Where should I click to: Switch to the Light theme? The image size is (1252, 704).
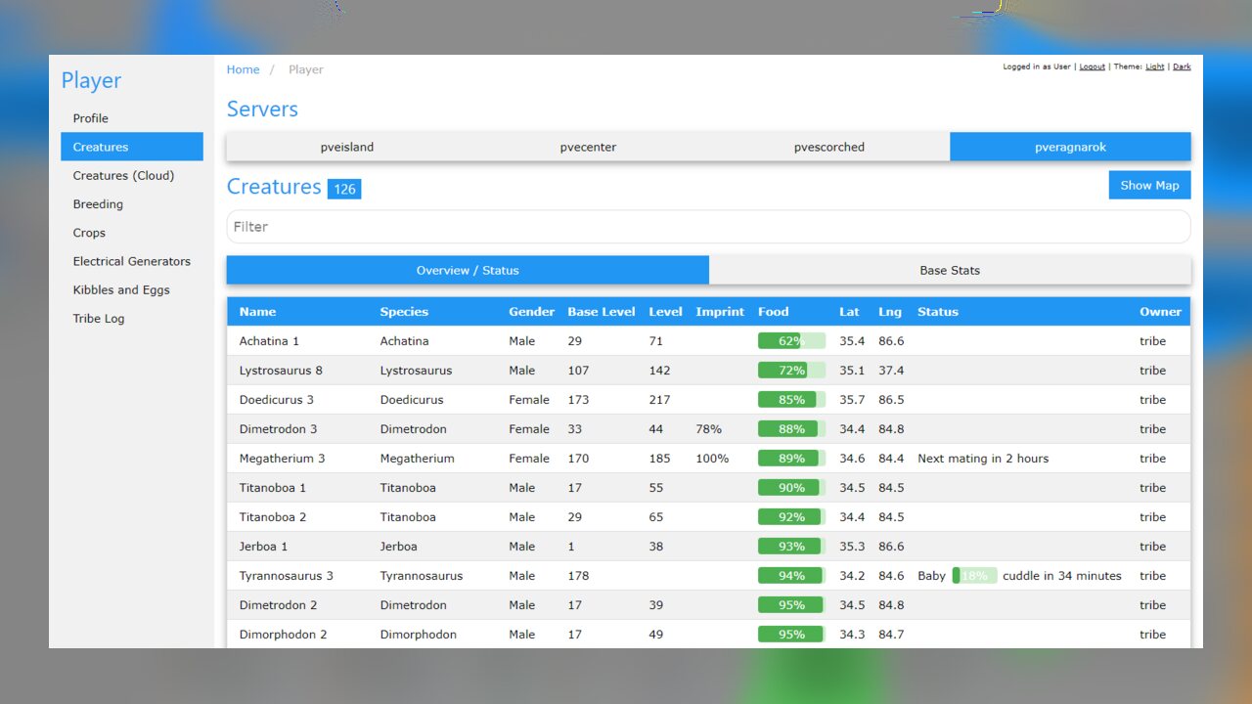(1155, 67)
